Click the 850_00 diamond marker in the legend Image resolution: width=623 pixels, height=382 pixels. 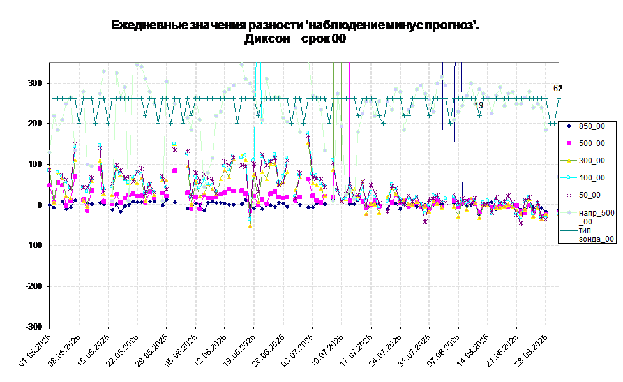point(569,126)
